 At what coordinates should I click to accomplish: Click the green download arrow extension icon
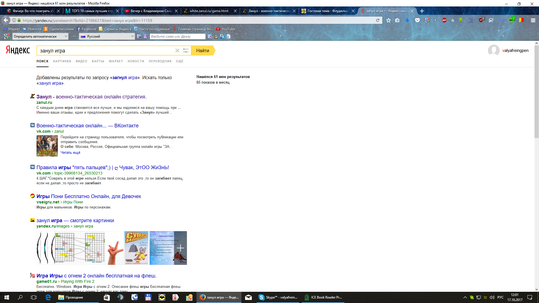[x=461, y=20]
